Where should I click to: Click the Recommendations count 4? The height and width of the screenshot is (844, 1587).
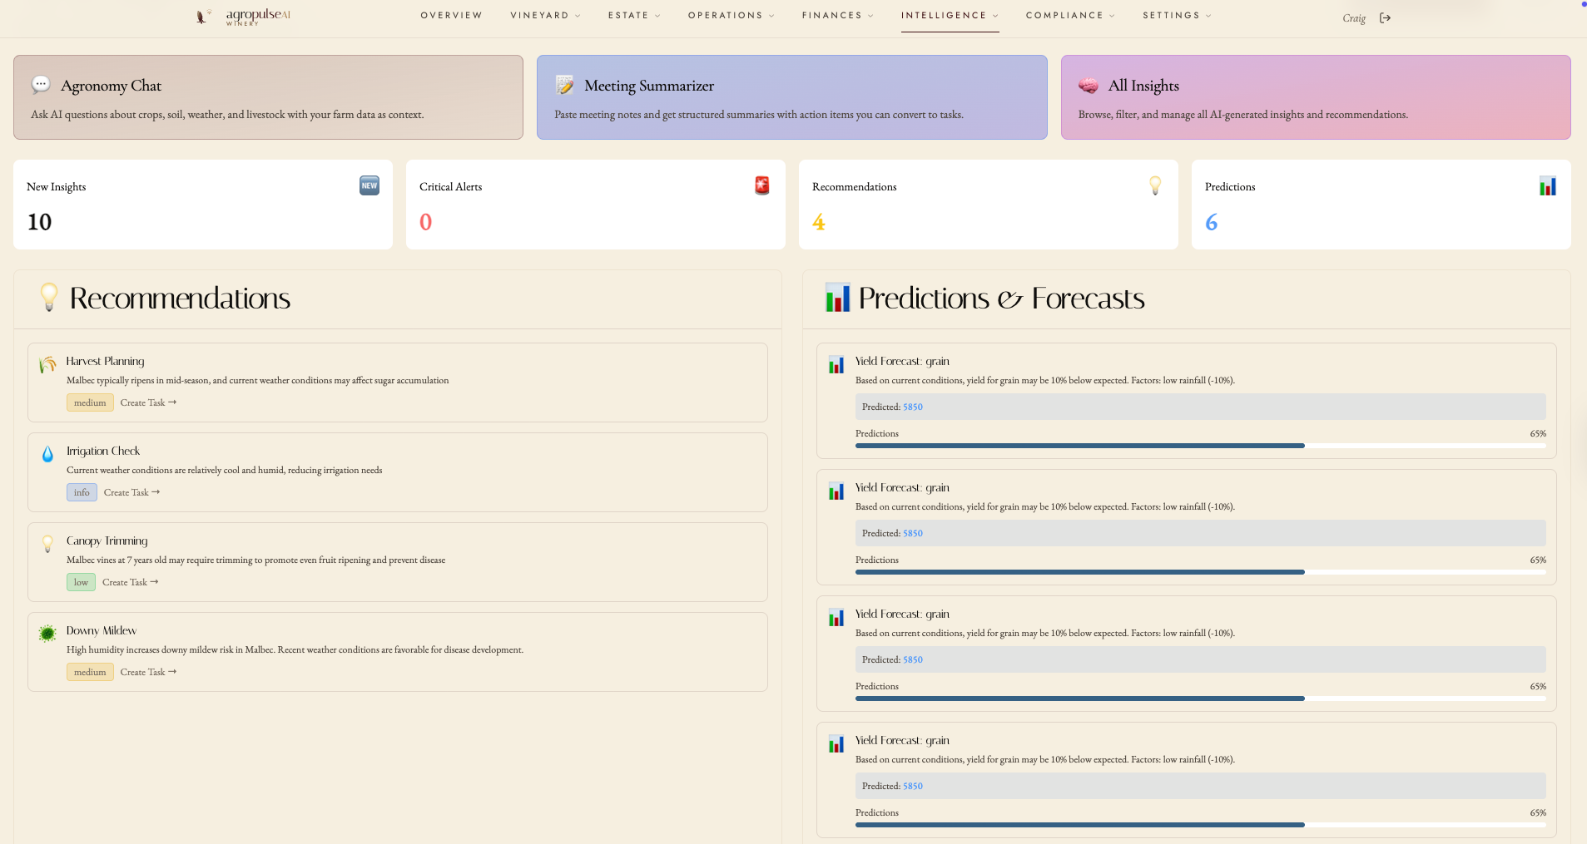[x=819, y=222]
